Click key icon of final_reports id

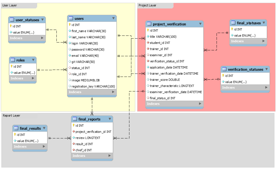pos(73,125)
